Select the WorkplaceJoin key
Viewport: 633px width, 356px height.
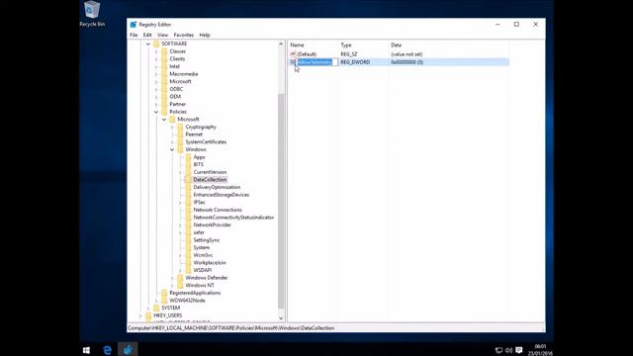click(210, 263)
